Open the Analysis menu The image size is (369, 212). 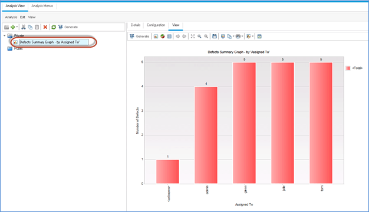(x=11, y=17)
